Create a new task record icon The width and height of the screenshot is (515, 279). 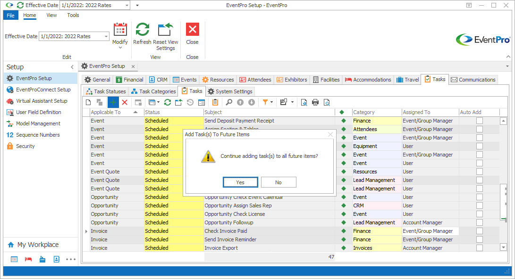[88, 102]
